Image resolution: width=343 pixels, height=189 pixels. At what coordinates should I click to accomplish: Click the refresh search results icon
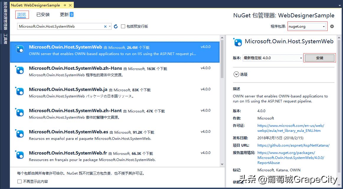[115, 26]
